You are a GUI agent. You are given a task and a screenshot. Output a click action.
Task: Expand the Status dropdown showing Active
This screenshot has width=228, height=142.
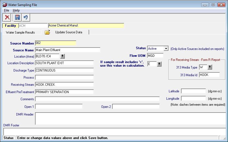166,49
